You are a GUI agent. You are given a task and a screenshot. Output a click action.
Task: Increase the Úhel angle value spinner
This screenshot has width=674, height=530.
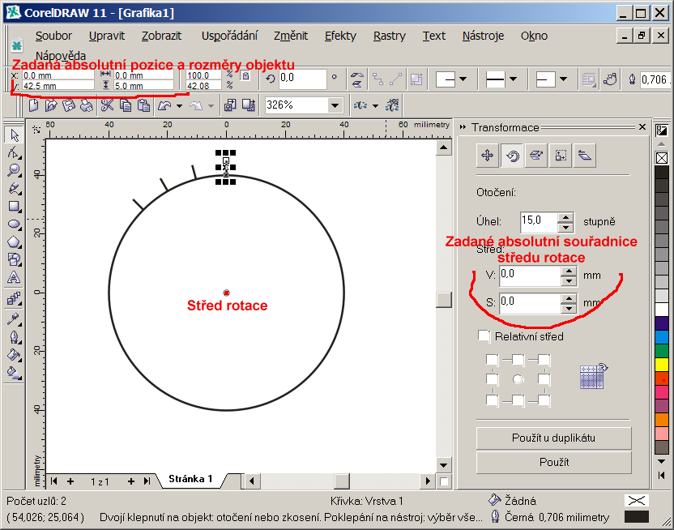coord(565,217)
